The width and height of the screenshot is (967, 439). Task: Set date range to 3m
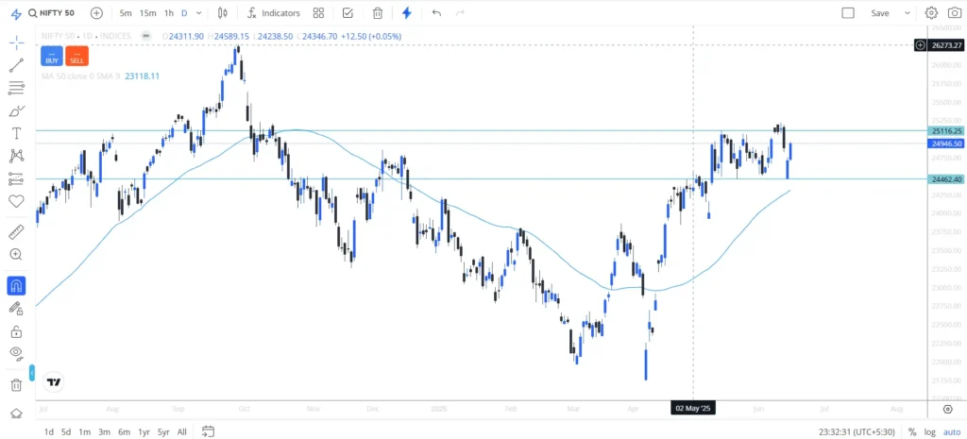[104, 431]
